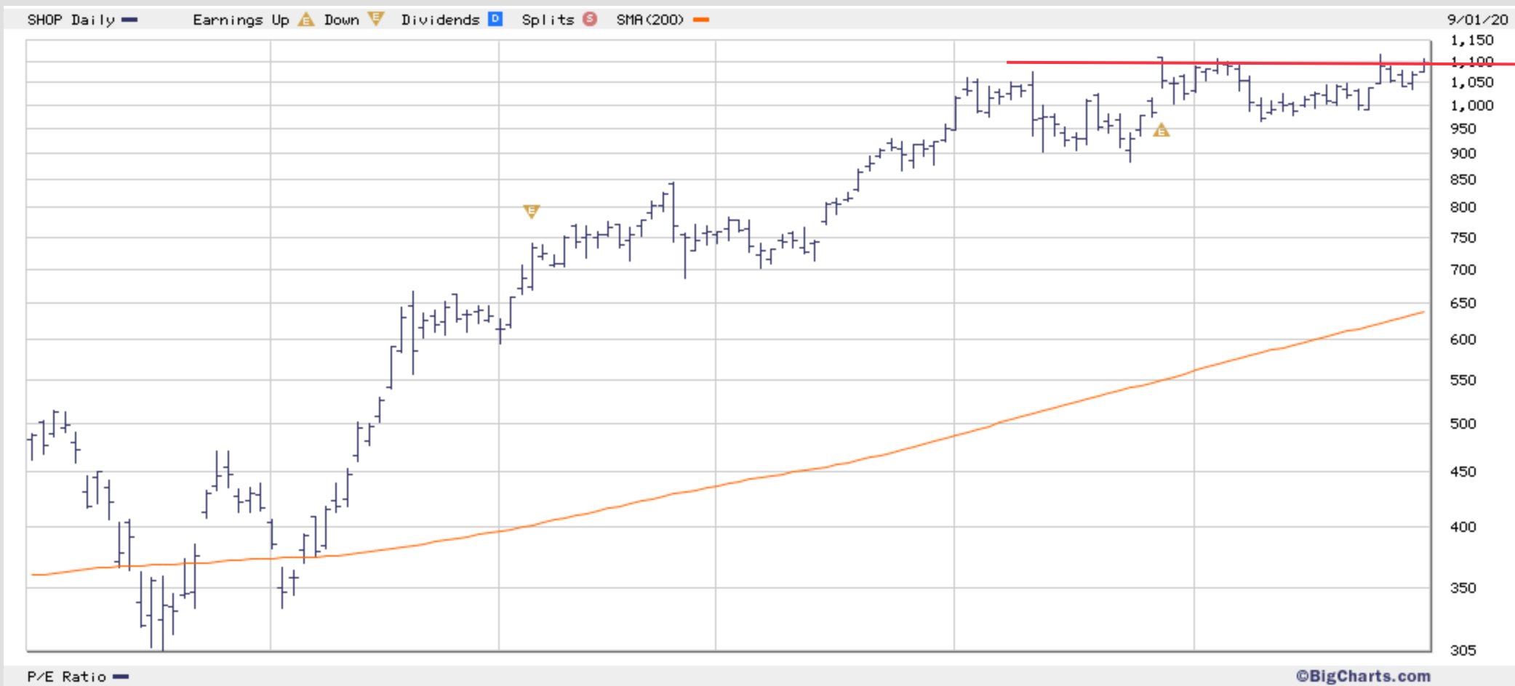Click the Earnings Down triangle legend icon

(376, 19)
